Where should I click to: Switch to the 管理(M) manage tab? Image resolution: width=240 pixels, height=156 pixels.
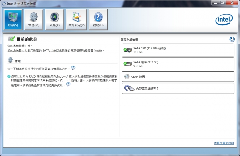click(x=34, y=19)
